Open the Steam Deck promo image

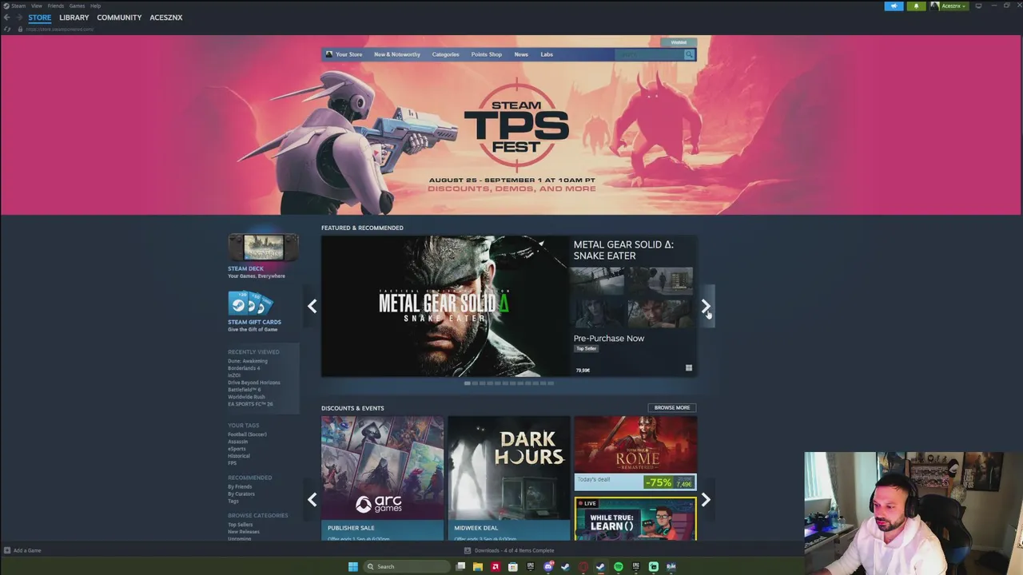(263, 248)
